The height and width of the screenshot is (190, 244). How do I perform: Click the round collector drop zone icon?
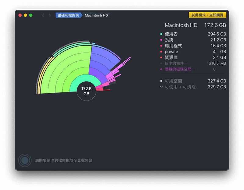click(x=25, y=160)
